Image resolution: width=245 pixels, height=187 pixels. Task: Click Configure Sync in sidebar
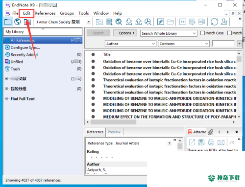pyautogui.click(x=25, y=47)
